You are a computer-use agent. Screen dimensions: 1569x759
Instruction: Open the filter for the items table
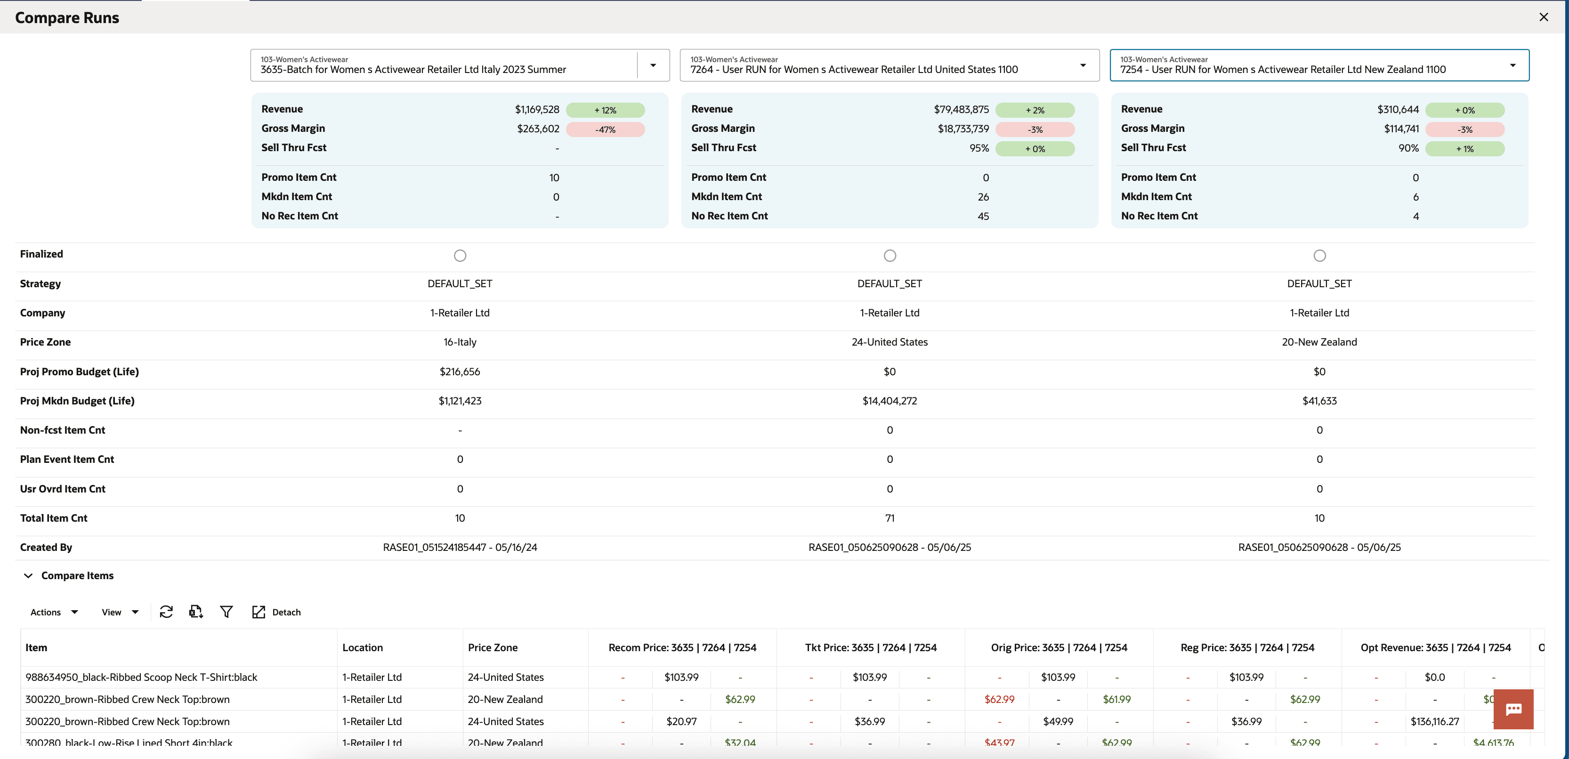226,612
